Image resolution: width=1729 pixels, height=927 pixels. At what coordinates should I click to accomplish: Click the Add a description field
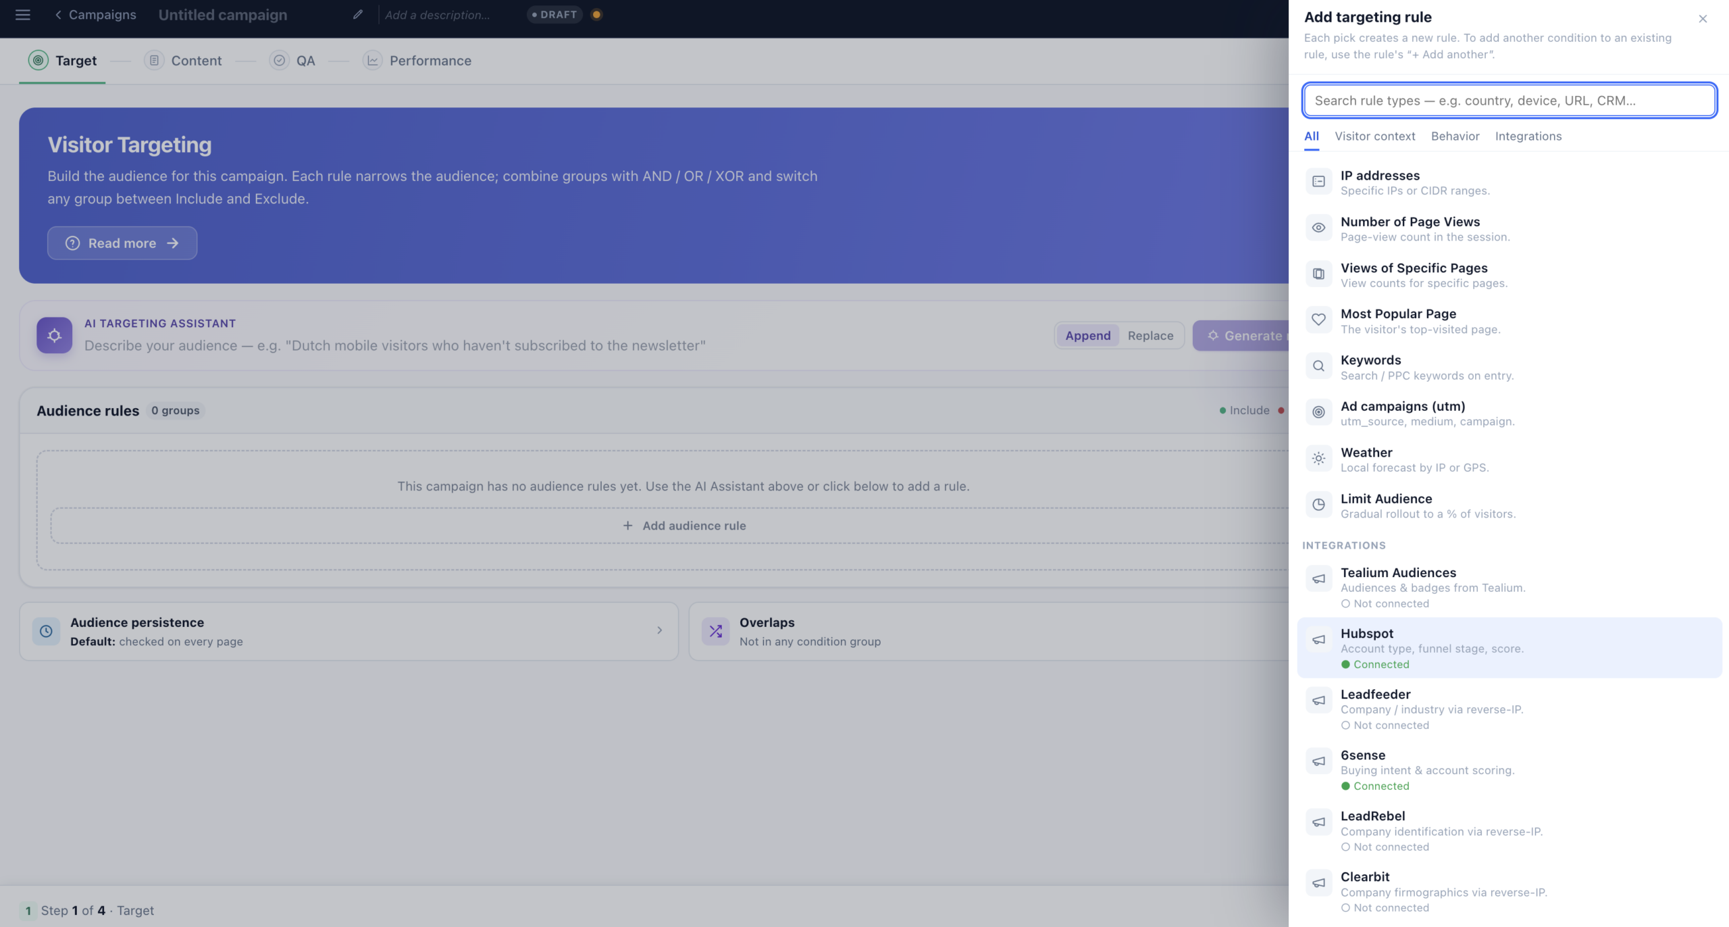pos(437,15)
